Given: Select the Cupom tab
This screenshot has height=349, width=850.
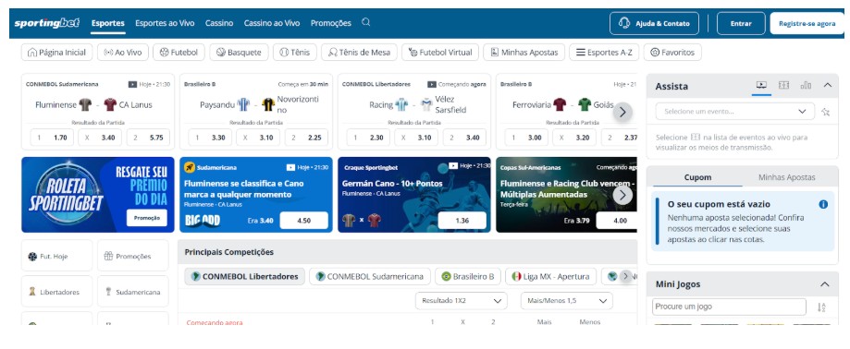Looking at the screenshot, I should (697, 177).
